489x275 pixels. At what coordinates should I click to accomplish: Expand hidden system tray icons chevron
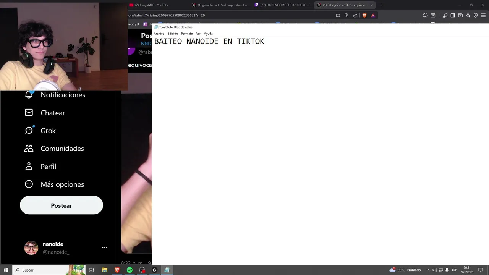428,270
